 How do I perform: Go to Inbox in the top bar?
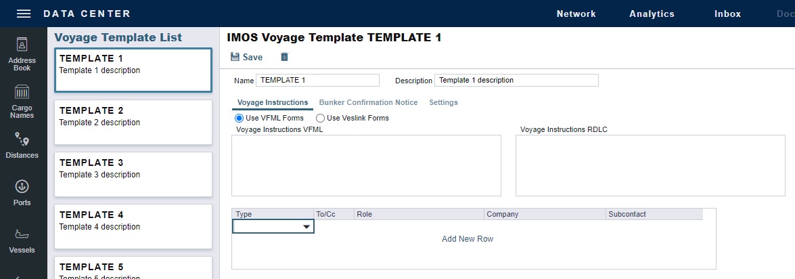[x=727, y=14]
